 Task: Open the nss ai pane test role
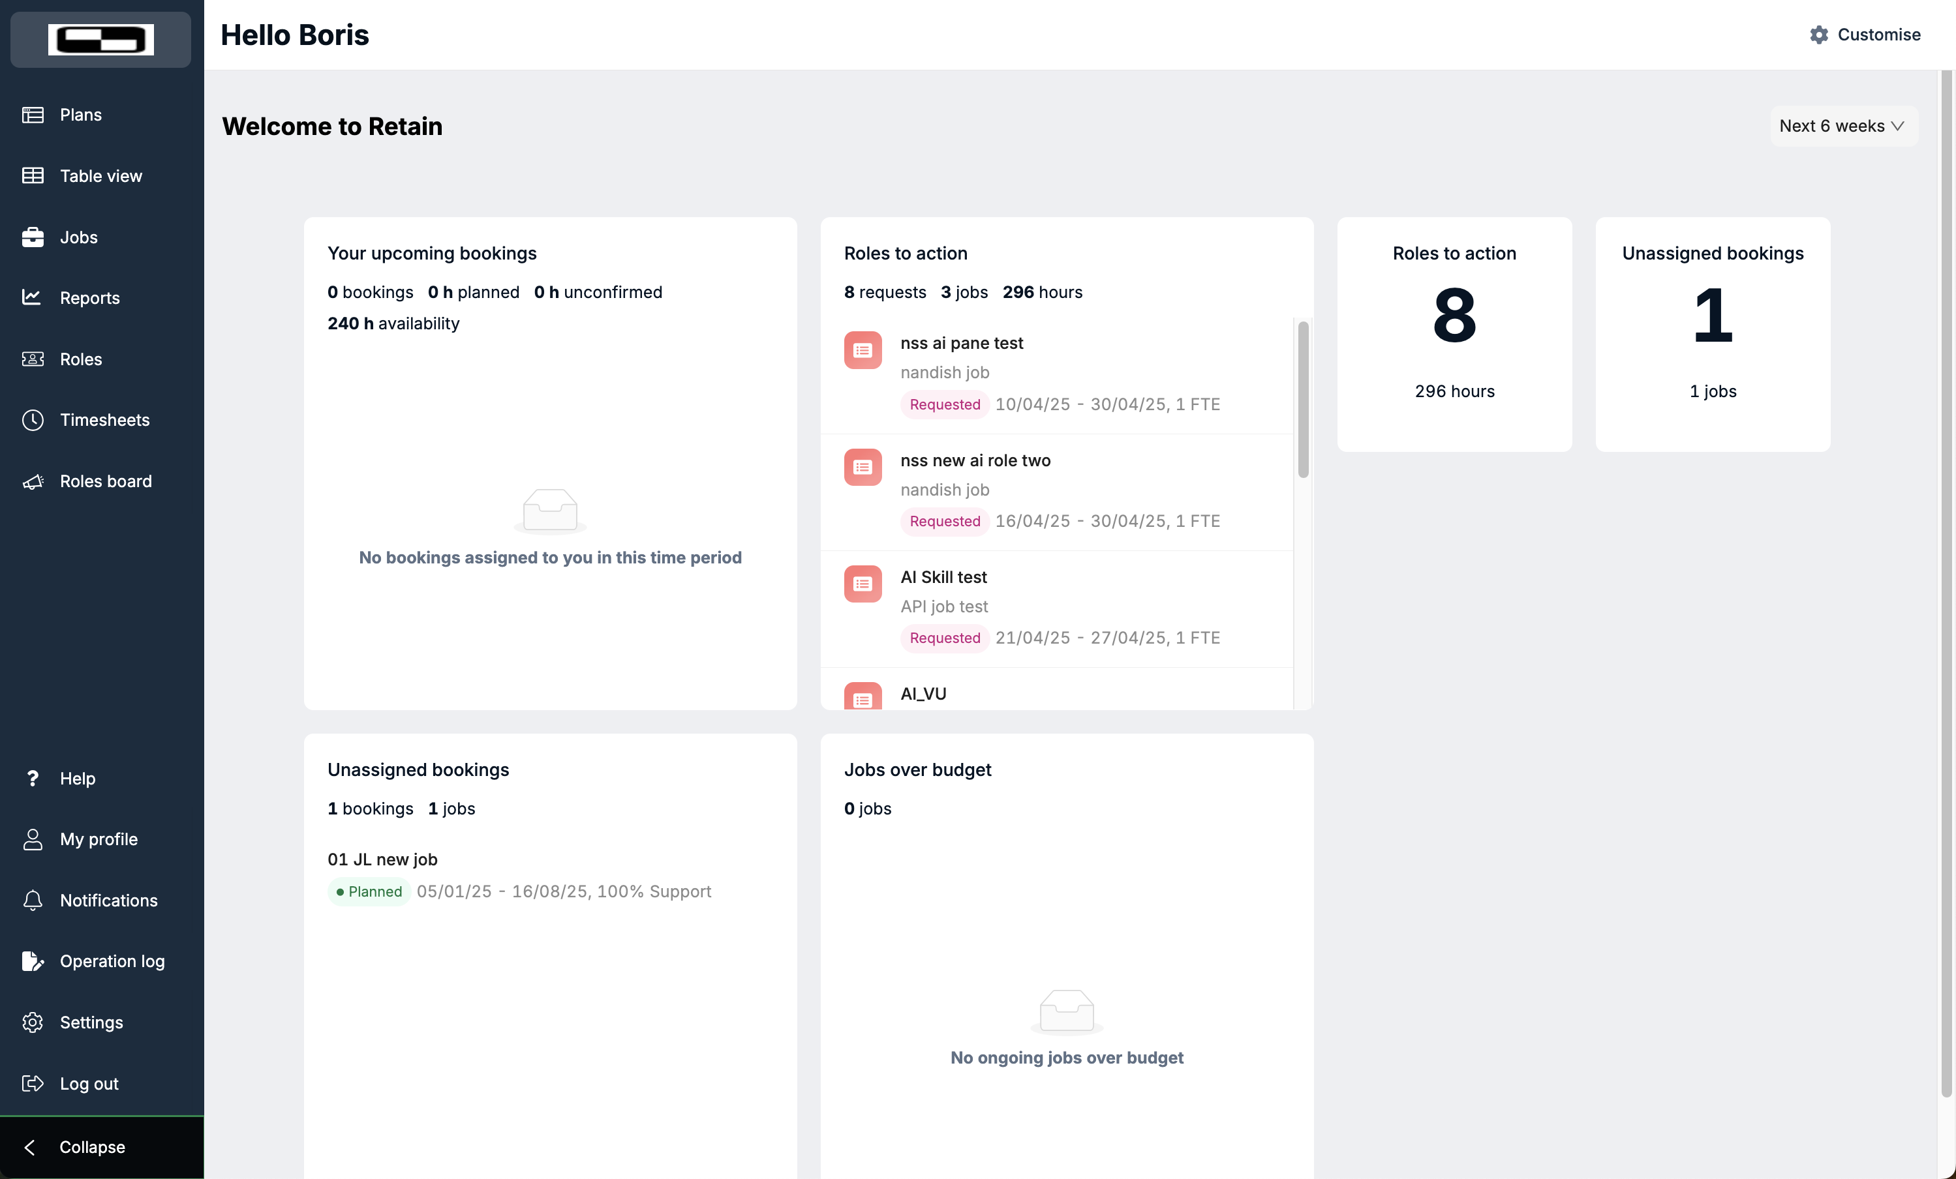coord(962,343)
